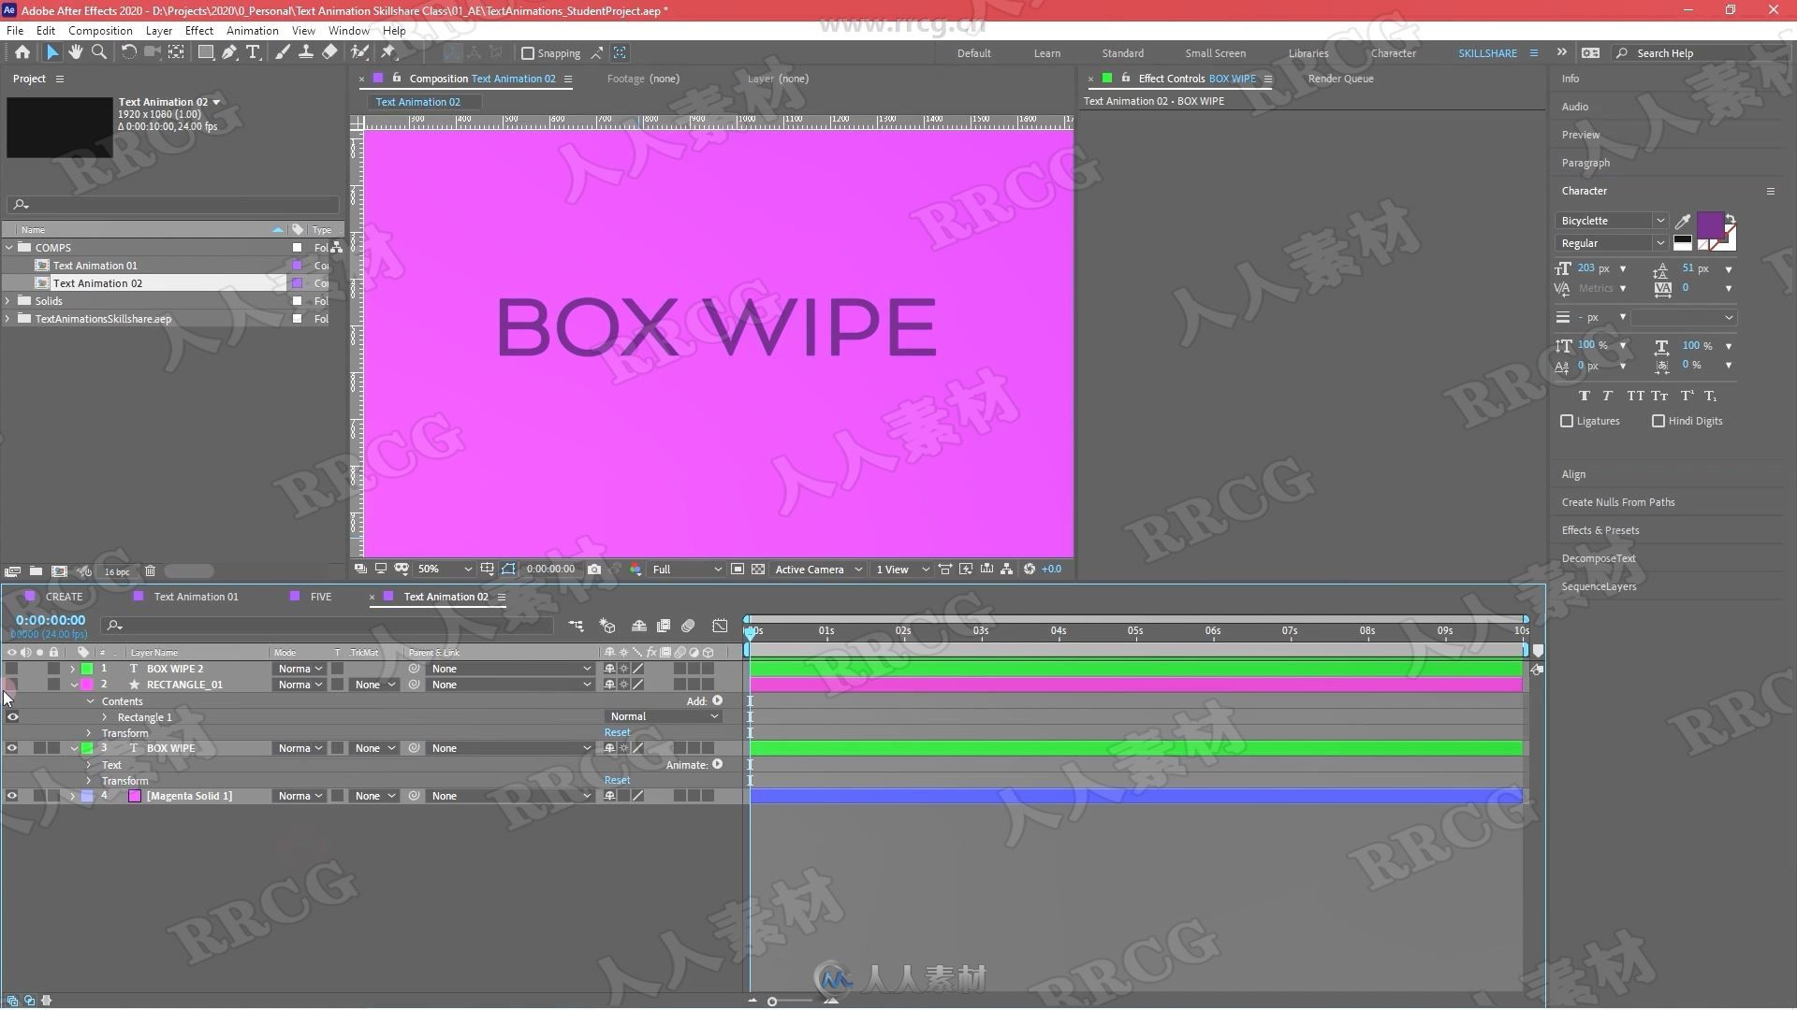Screen dimensions: 1797x1010
Task: Click the DecomposeText option in panel
Action: pyautogui.click(x=1599, y=557)
